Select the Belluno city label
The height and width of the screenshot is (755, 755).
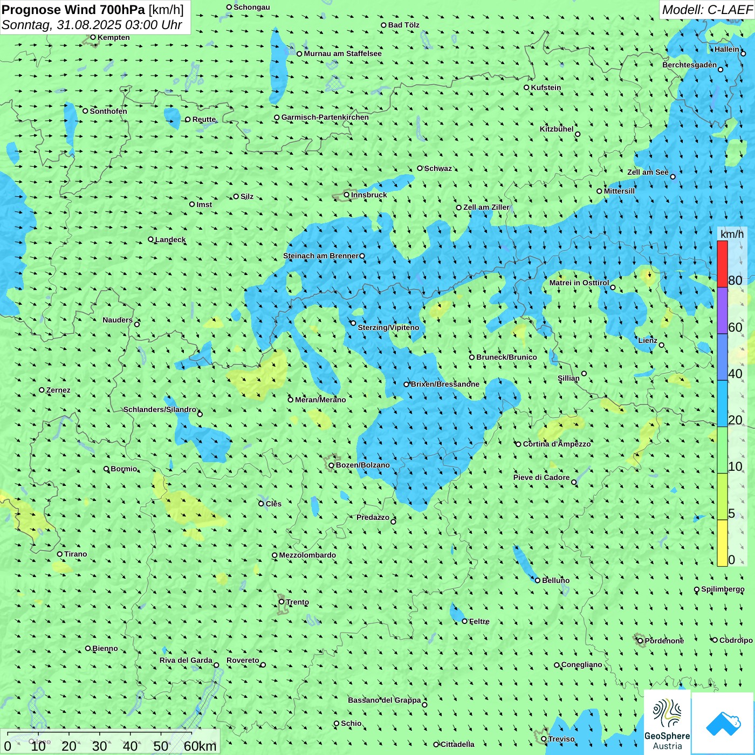(555, 580)
